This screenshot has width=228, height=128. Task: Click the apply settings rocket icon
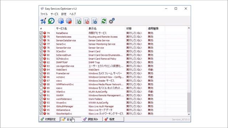point(43,21)
